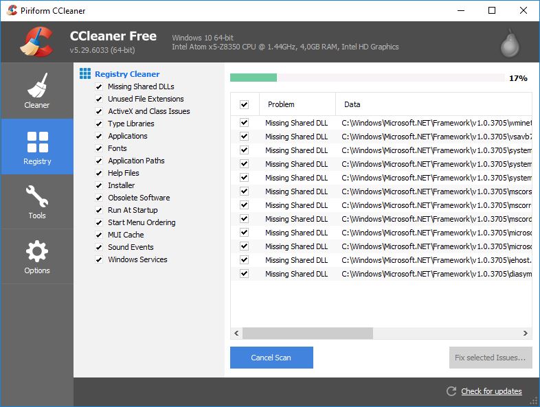Click the left arrow of horizontal scrollbar
Screen dimensions: 540x407
tap(236, 333)
